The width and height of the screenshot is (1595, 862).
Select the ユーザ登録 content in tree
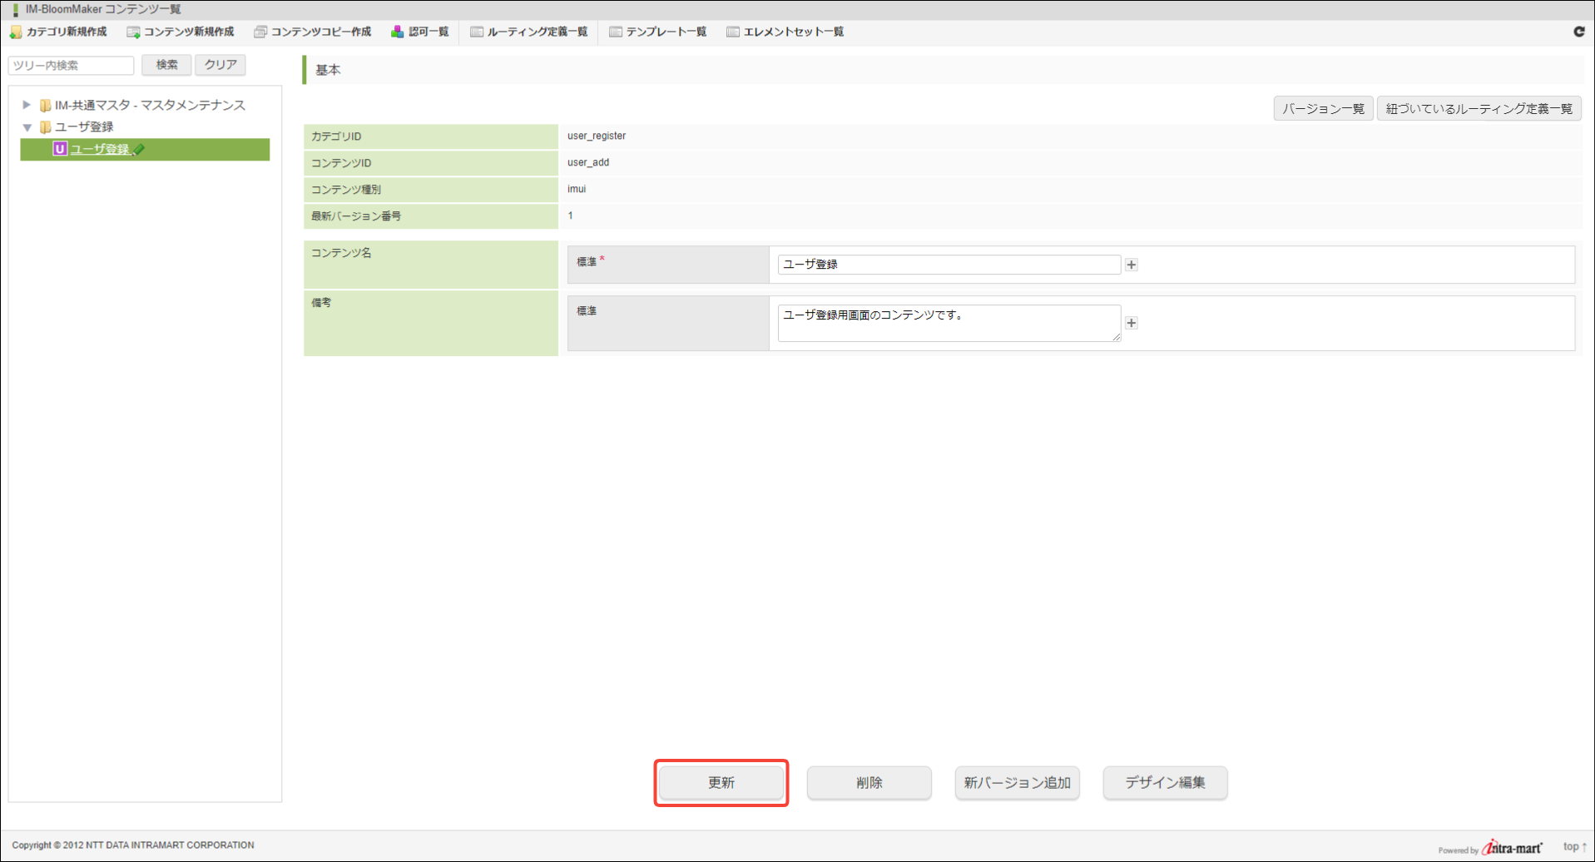click(100, 150)
